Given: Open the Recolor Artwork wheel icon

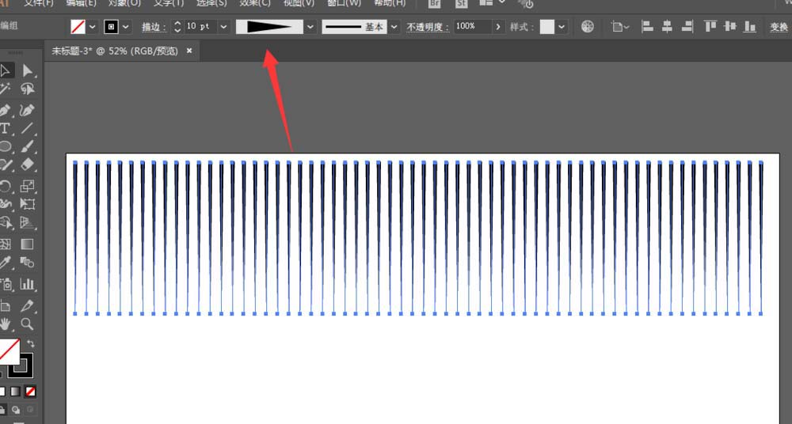Looking at the screenshot, I should click(x=588, y=26).
